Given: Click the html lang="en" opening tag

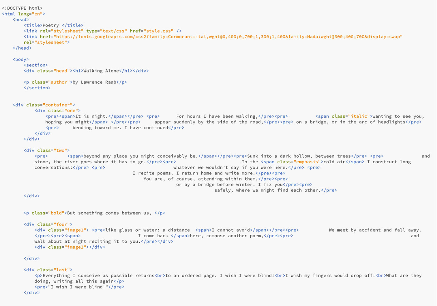Looking at the screenshot, I should click(x=23, y=14).
